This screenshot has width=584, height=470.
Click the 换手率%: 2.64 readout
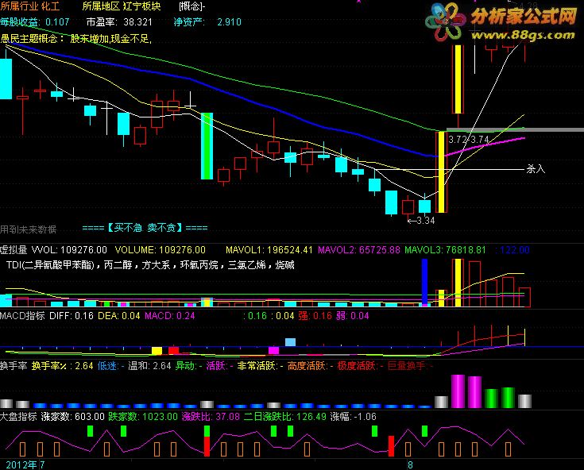pyautogui.click(x=62, y=366)
